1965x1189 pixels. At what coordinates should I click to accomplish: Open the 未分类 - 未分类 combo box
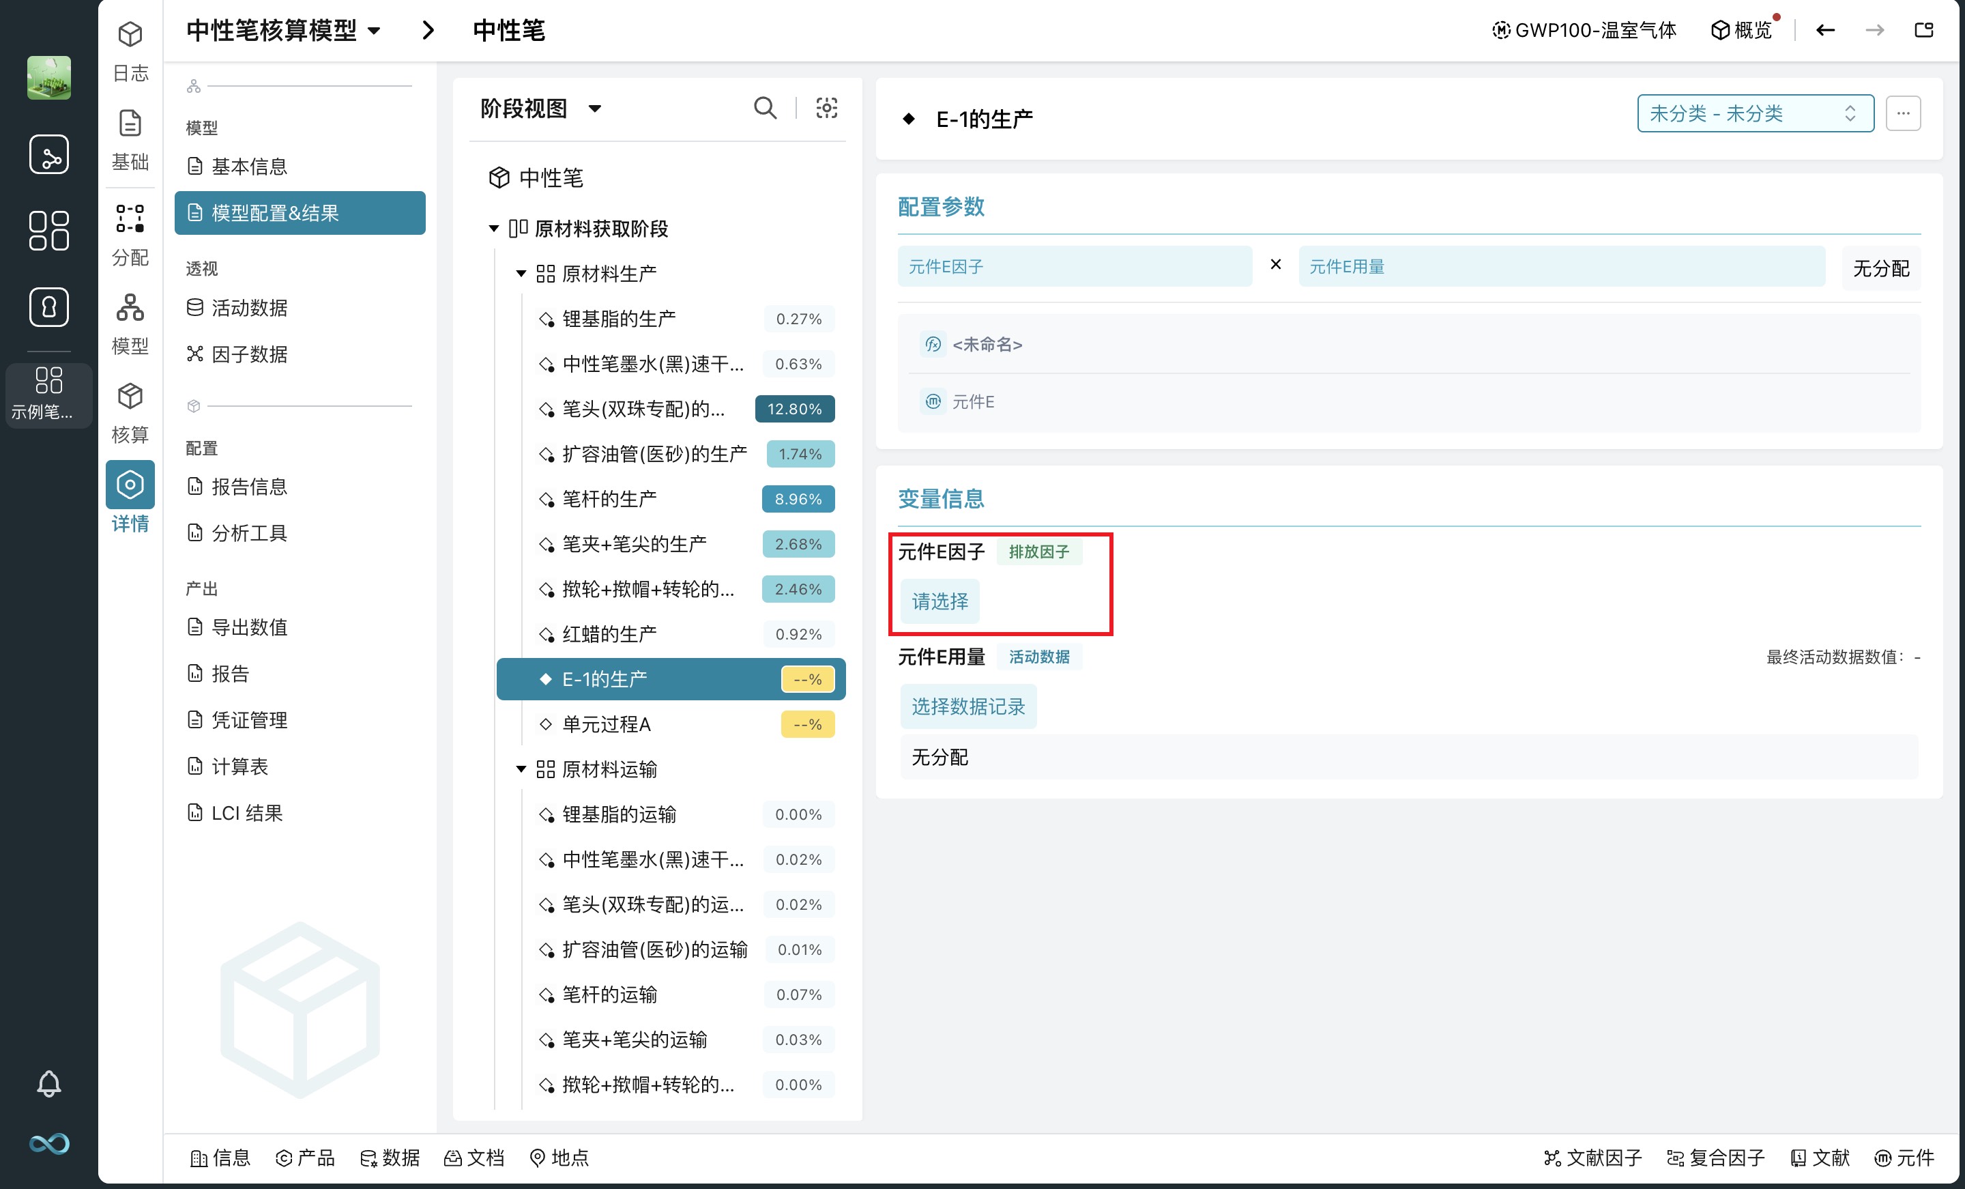pos(1754,113)
